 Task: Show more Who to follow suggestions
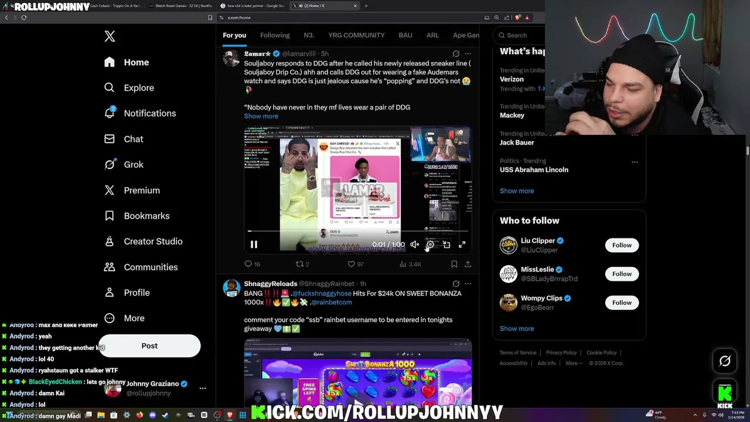(517, 329)
